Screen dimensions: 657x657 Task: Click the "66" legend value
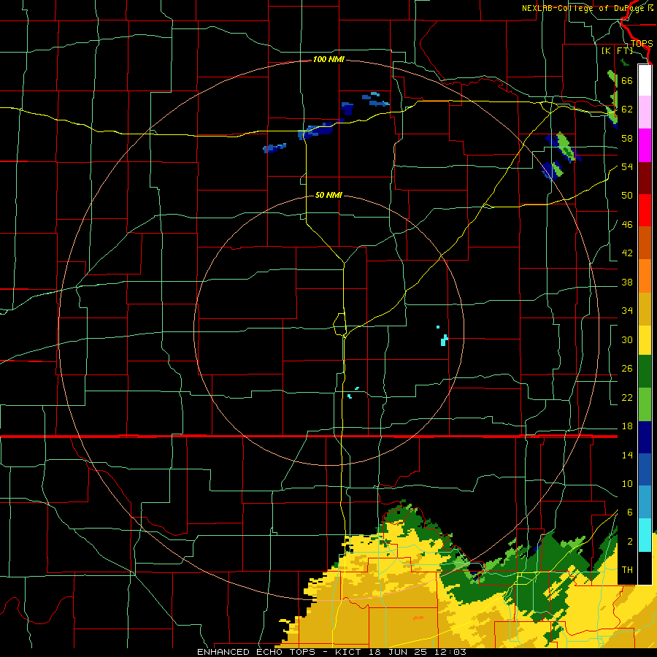coord(627,80)
